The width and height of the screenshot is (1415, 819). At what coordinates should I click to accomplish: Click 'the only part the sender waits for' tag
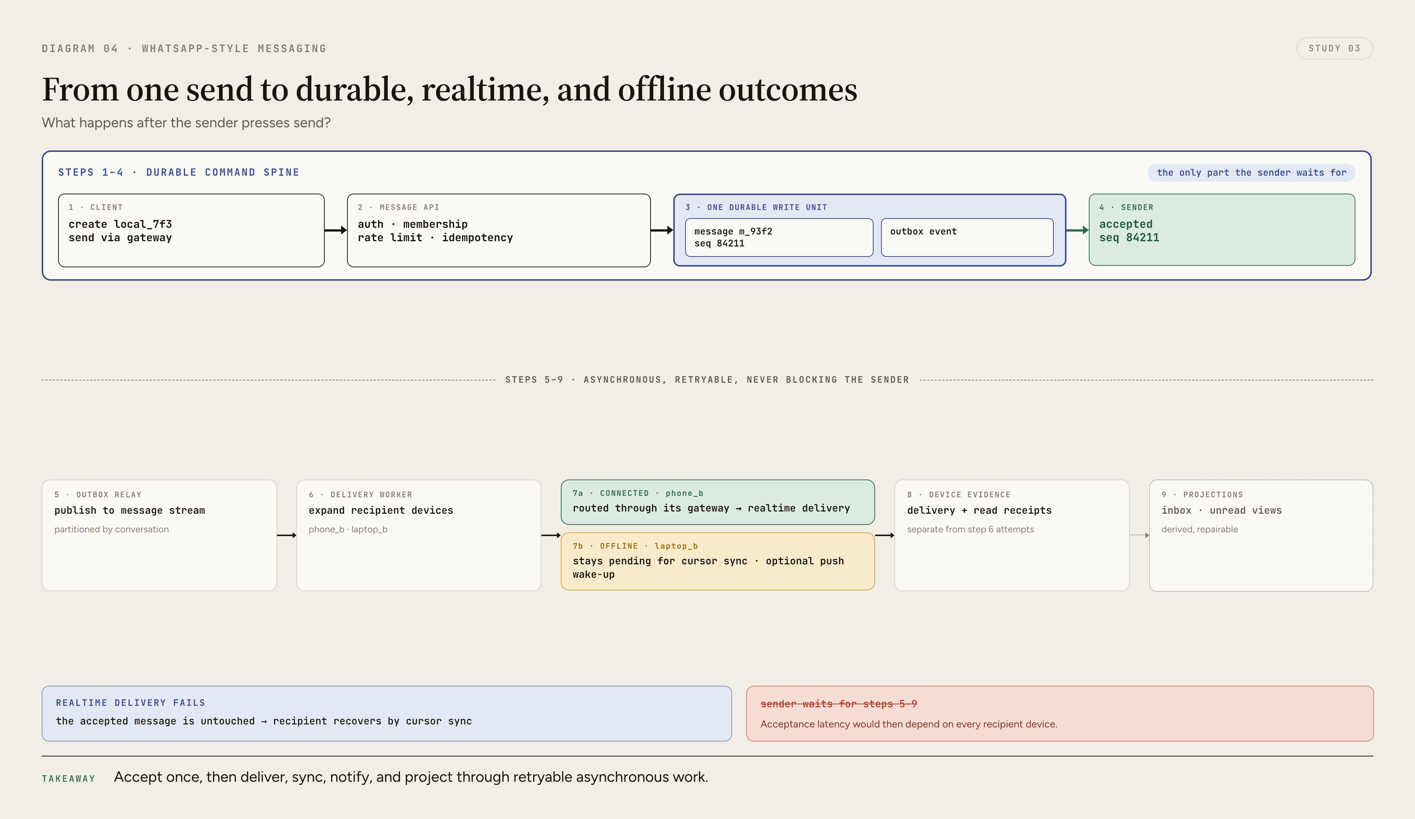pyautogui.click(x=1251, y=173)
